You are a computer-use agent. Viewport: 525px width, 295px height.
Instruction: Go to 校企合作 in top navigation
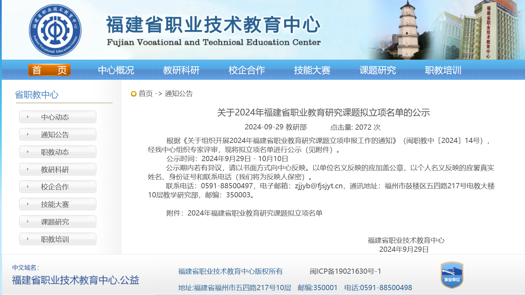247,70
